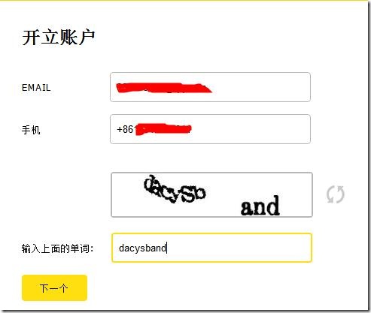The height and width of the screenshot is (313, 371).
Task: Click the empty right portion of the phone field
Action: click(x=251, y=129)
